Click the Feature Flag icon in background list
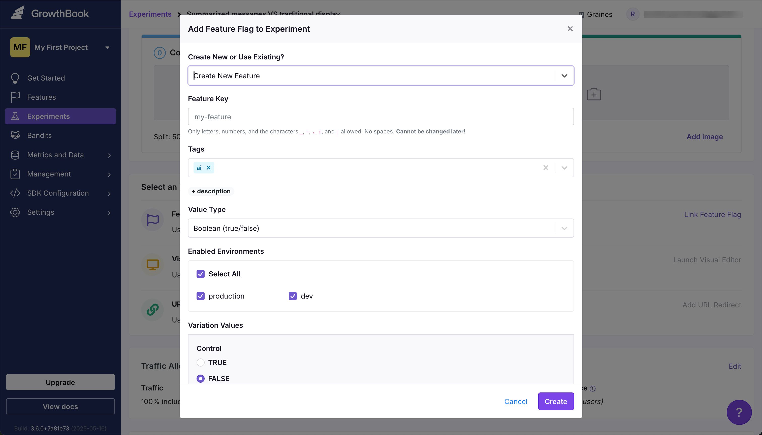 152,220
